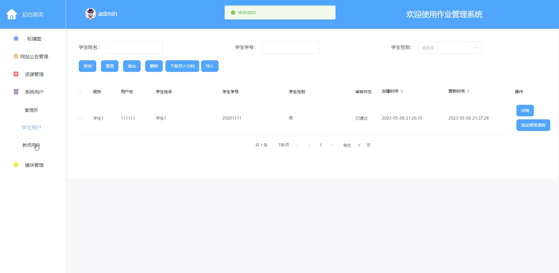This screenshot has height=273, width=559.
Task: Toggle the select-all checkbox in table header
Action: [x=79, y=92]
